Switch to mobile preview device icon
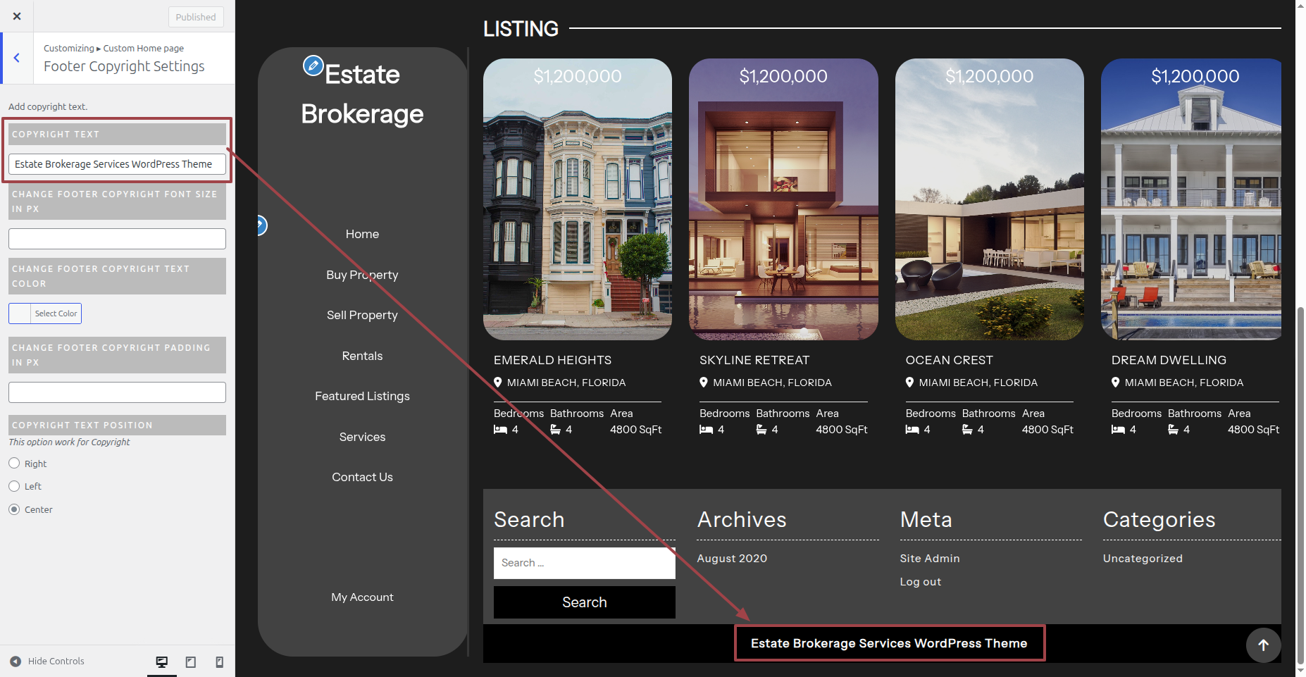 [219, 662]
